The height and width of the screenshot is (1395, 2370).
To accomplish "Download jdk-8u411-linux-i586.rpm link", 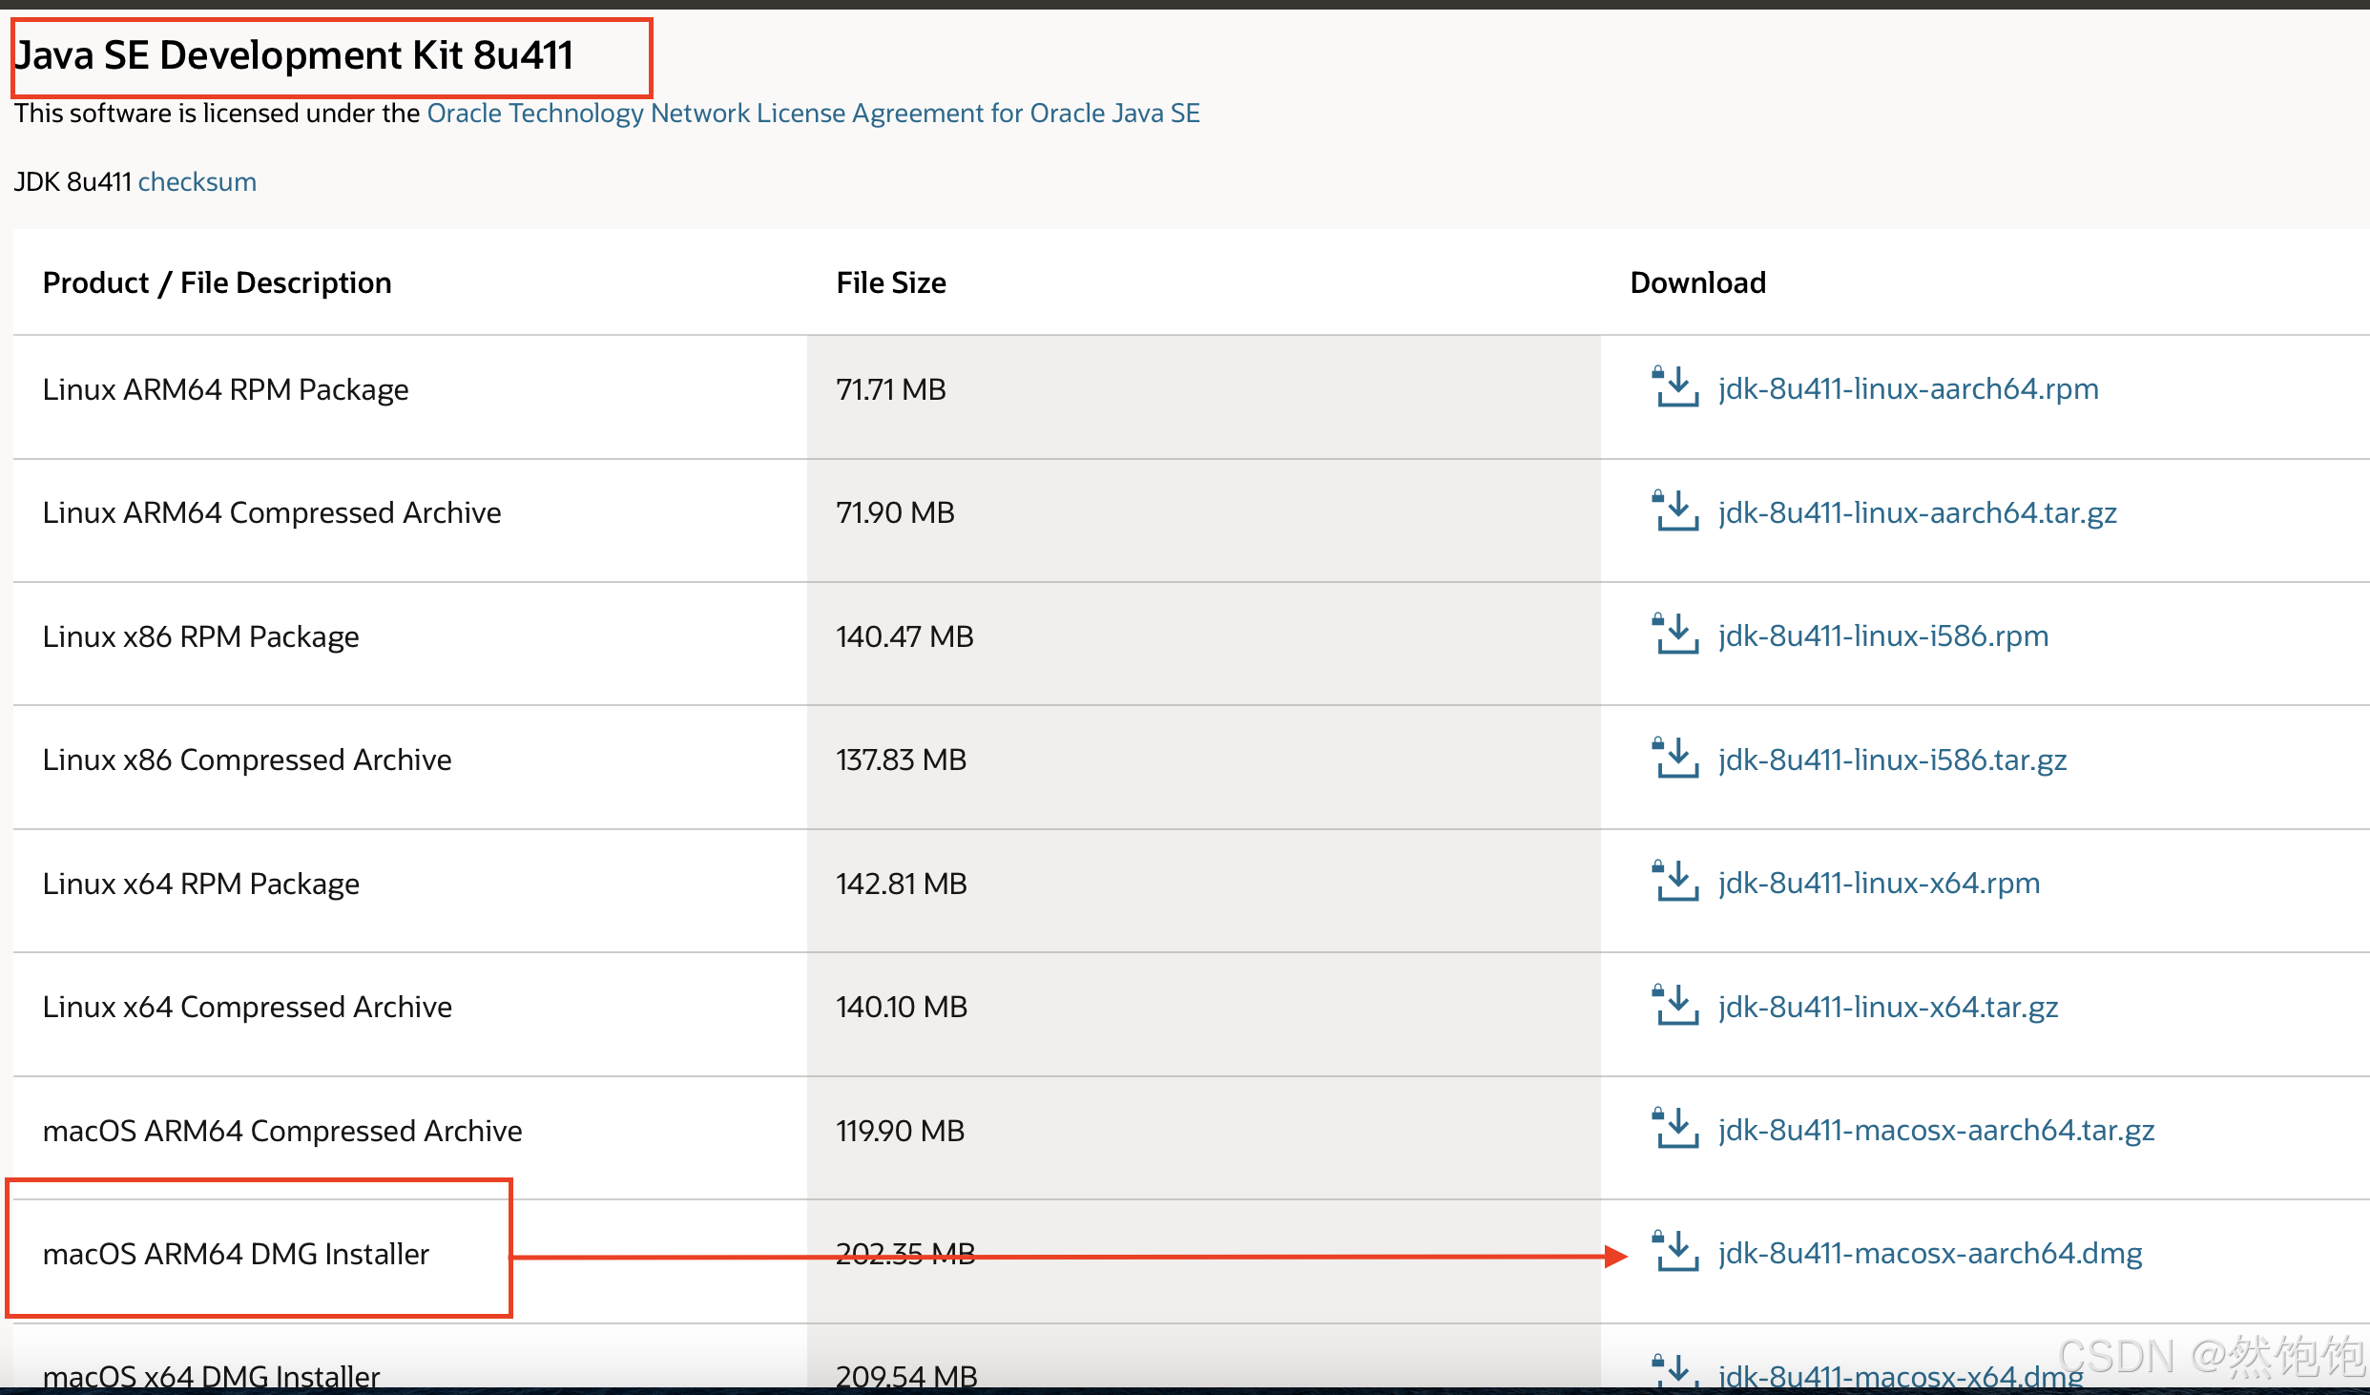I will click(1883, 635).
